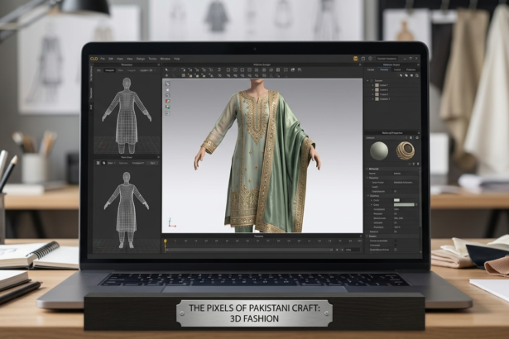Select the woven texture material sphere thumbnail

coord(405,150)
